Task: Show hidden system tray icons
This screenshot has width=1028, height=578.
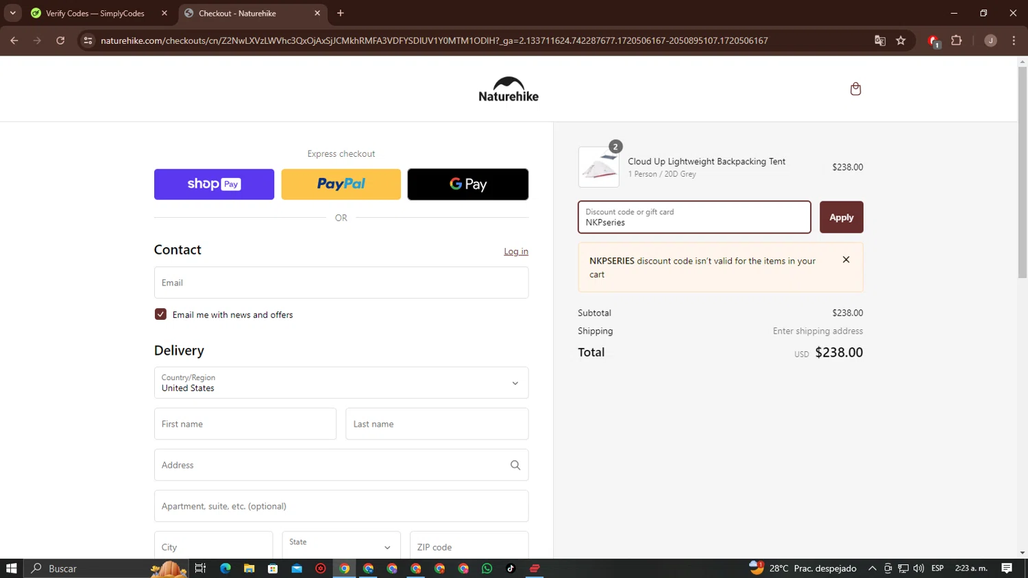Action: click(872, 568)
